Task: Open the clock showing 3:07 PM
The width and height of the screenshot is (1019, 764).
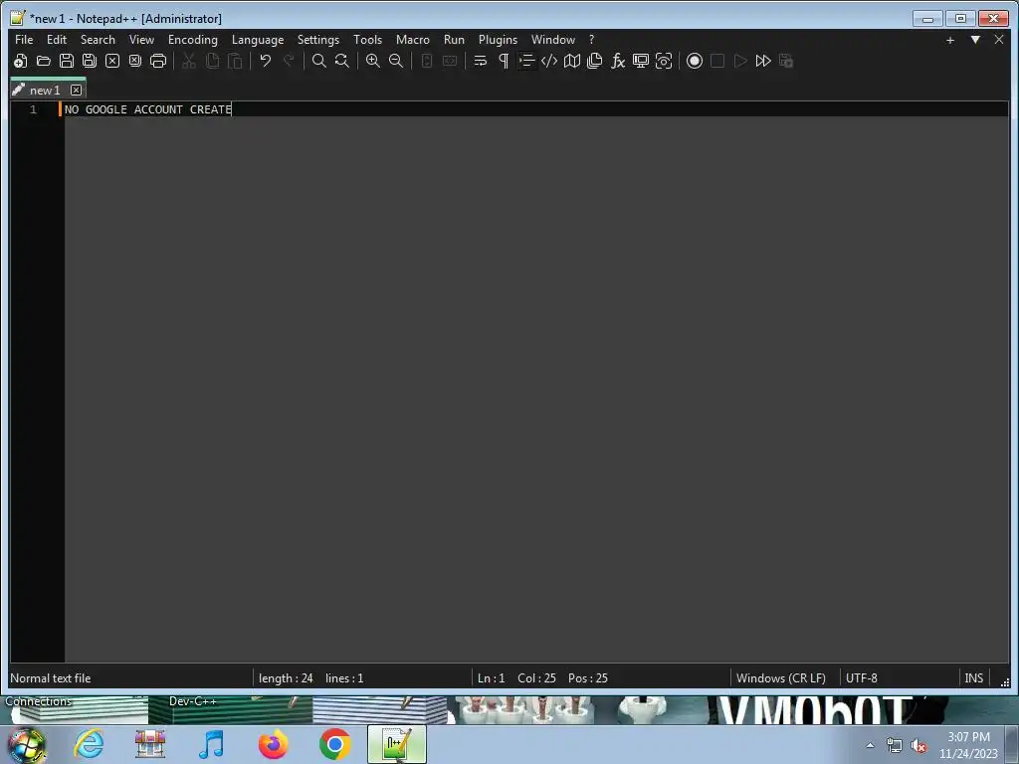Action: (x=968, y=745)
